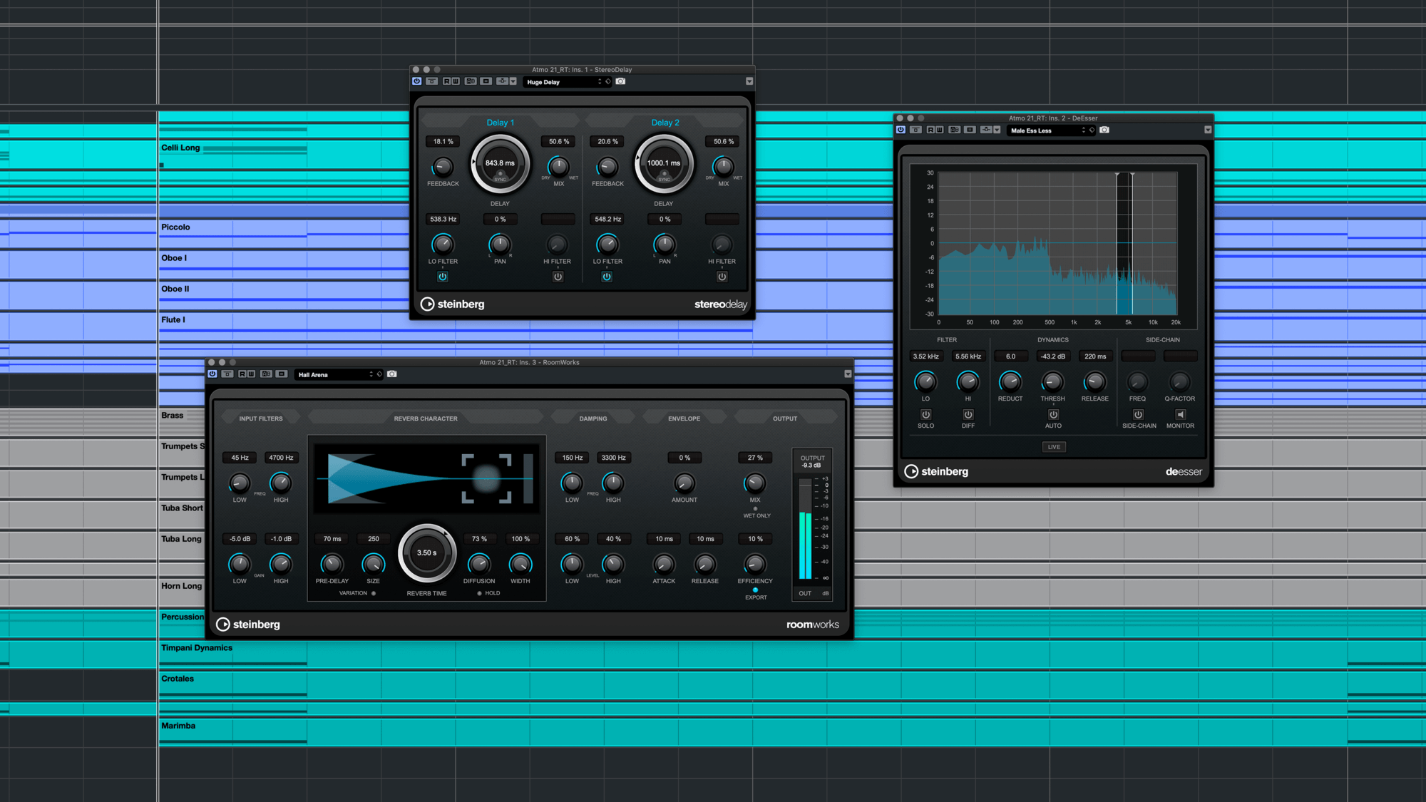The width and height of the screenshot is (1426, 802).
Task: Click the DeEsser Thresh knob
Action: pyautogui.click(x=1052, y=381)
